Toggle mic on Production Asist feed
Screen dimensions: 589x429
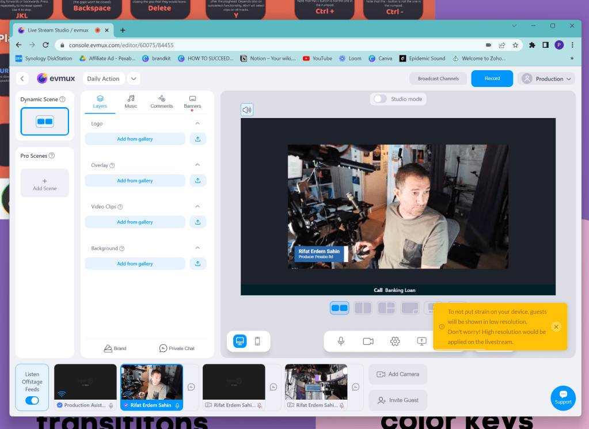click(111, 405)
